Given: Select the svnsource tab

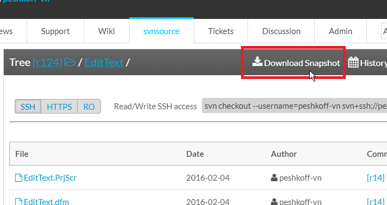Looking at the screenshot, I should click(161, 31).
